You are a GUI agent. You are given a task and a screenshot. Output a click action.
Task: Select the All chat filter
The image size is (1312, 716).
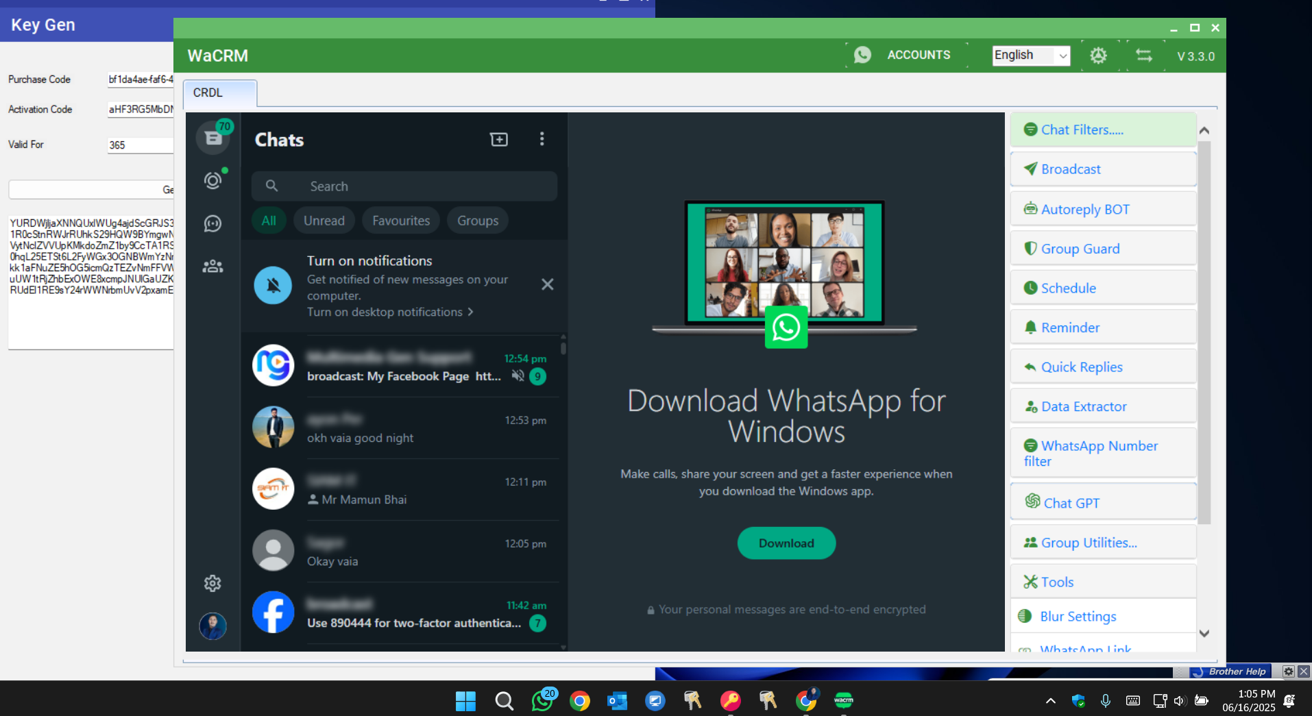coord(269,221)
